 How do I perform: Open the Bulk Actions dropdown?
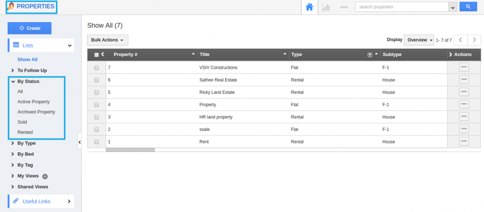(107, 40)
